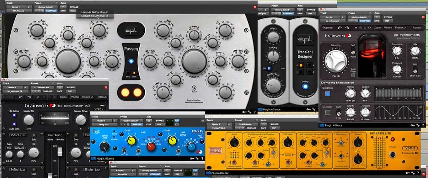Image resolution: width=428 pixels, height=178 pixels.
Task: Open About in bx_refinement
Action: (x=417, y=28)
